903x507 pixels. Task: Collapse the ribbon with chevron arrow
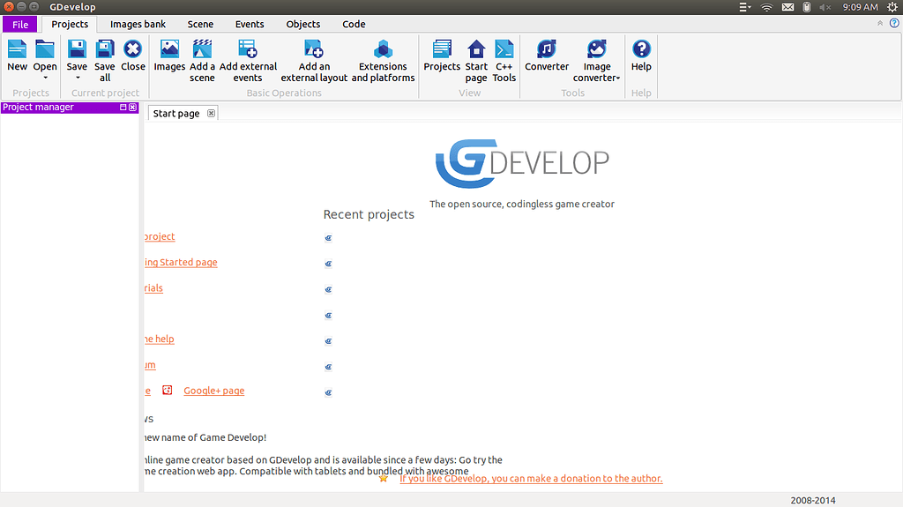tap(880, 24)
